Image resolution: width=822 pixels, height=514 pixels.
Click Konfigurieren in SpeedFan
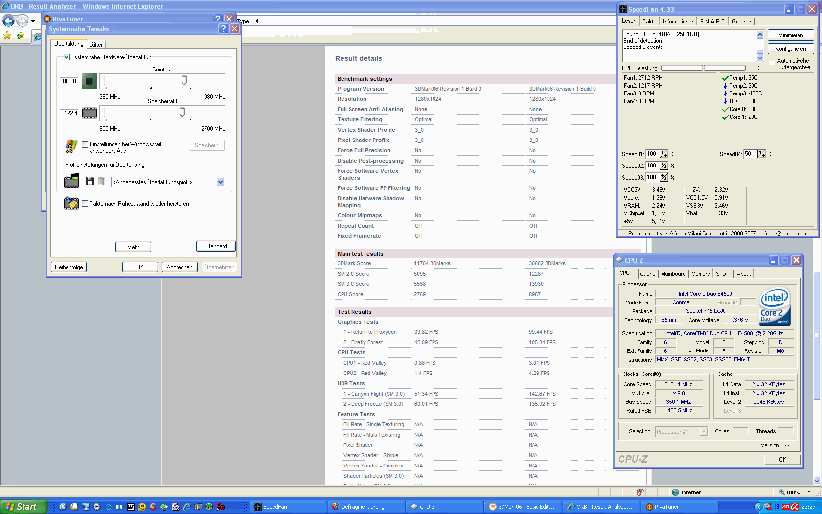791,49
